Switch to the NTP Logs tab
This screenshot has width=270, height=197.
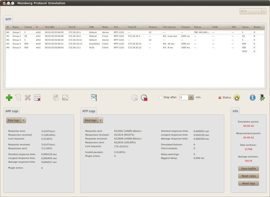(89, 111)
